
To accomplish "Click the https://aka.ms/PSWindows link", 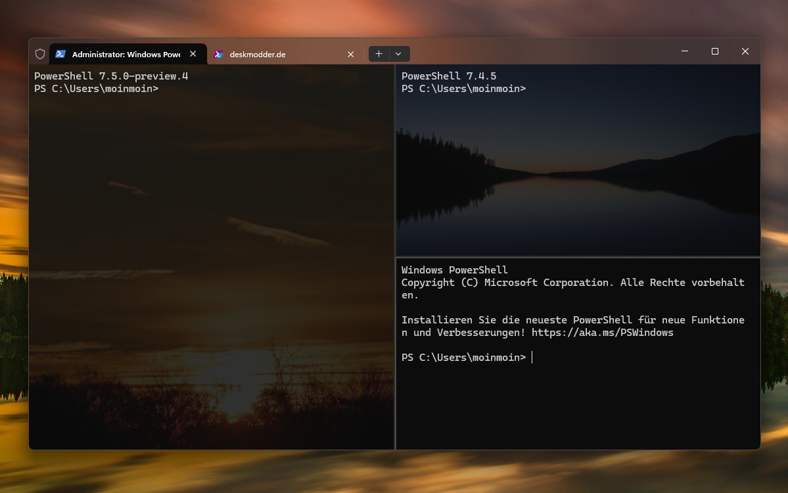I will (602, 333).
